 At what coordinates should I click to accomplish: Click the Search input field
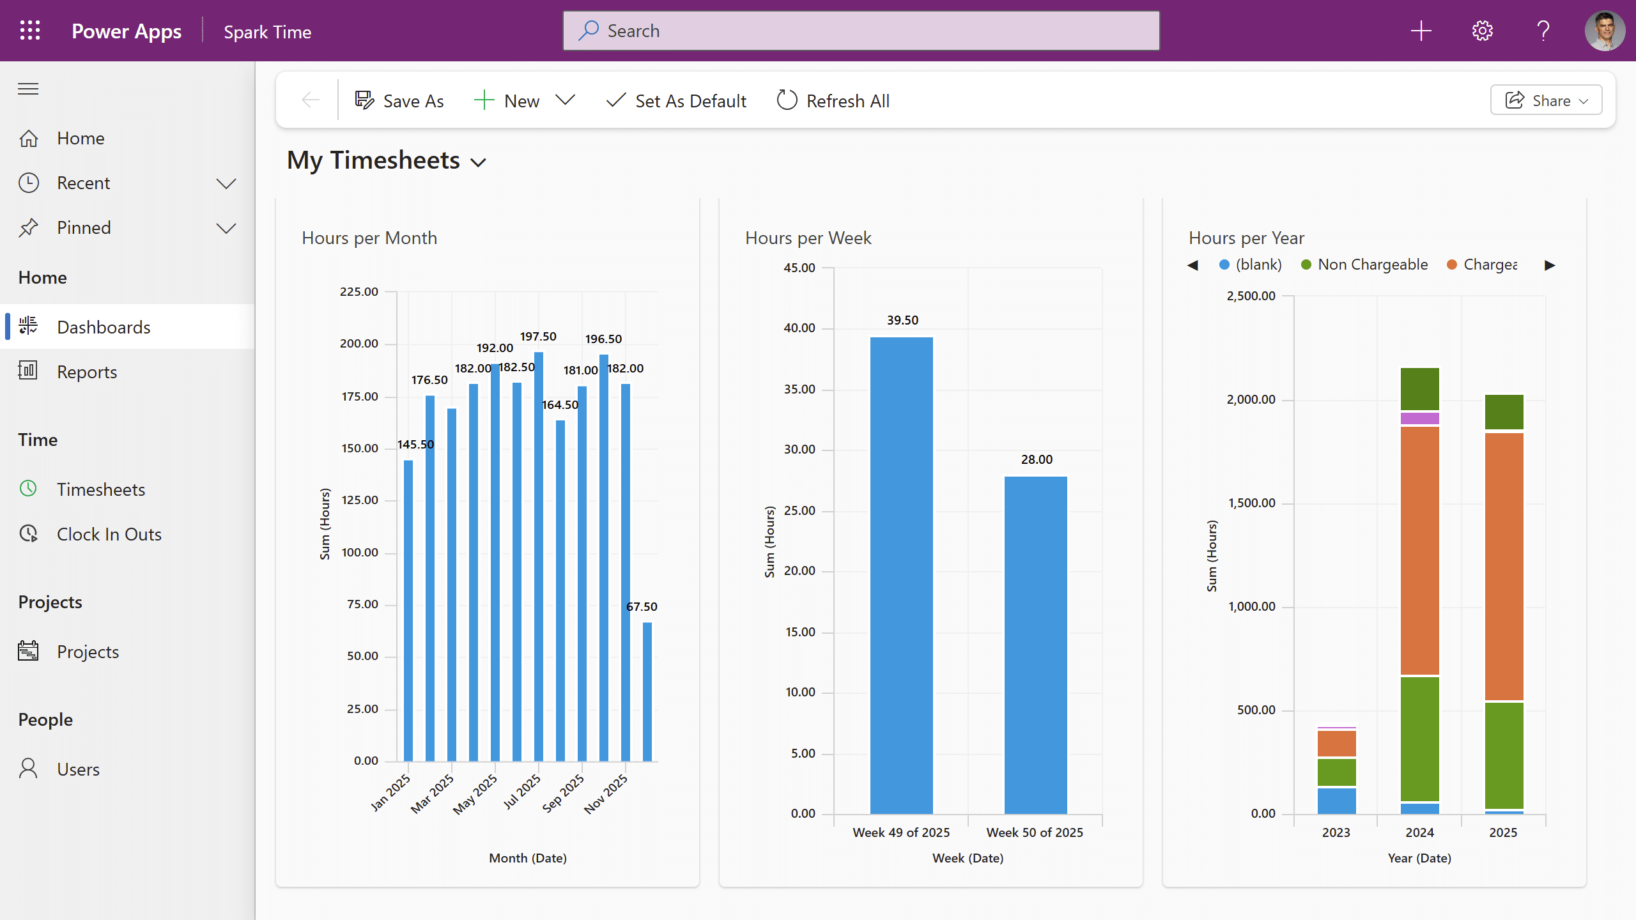(861, 31)
